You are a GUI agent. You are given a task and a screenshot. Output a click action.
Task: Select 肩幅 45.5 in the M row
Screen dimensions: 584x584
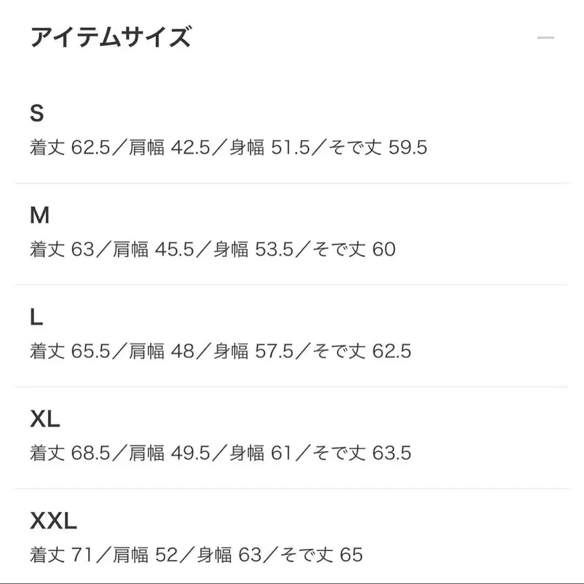[x=153, y=249]
